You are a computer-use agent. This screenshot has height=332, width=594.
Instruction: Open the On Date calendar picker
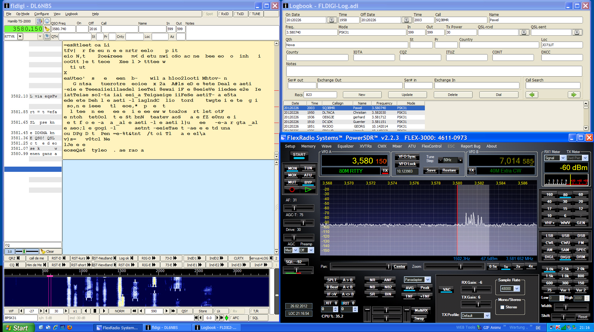coord(332,20)
